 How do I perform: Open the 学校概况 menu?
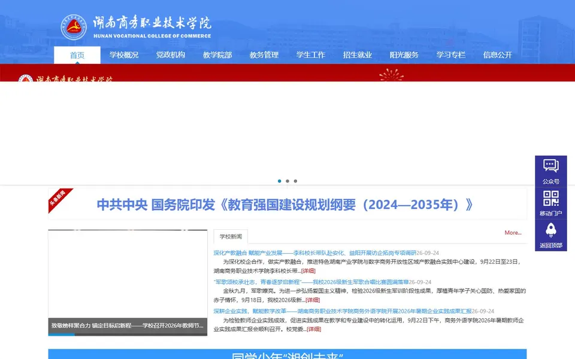pyautogui.click(x=124, y=55)
